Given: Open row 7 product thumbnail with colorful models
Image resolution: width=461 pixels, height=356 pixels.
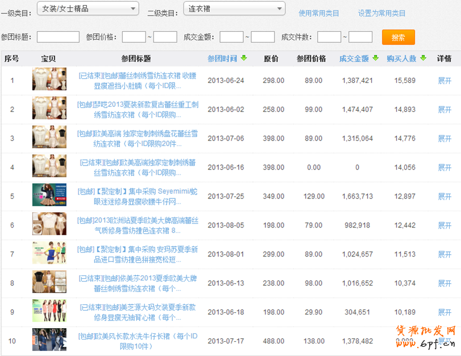Looking at the screenshot, I should point(49,252).
